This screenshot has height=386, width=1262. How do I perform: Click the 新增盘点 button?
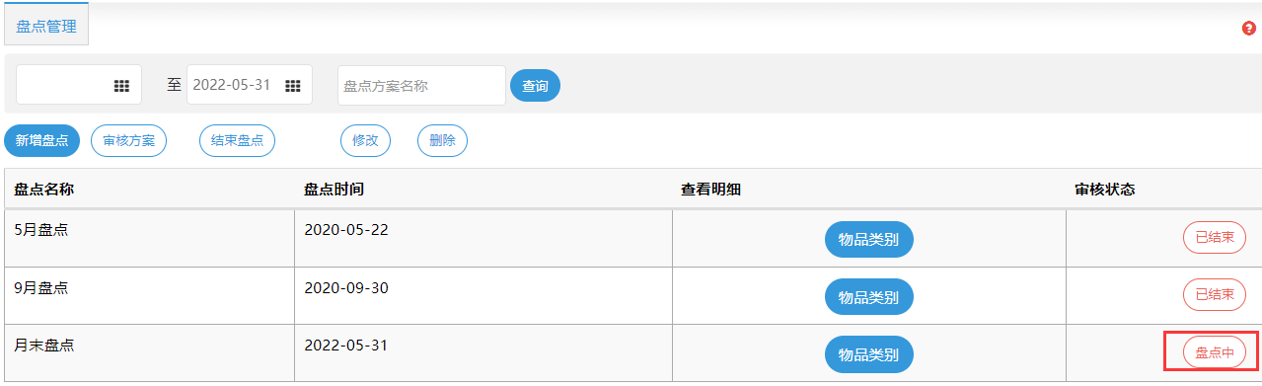tap(41, 140)
